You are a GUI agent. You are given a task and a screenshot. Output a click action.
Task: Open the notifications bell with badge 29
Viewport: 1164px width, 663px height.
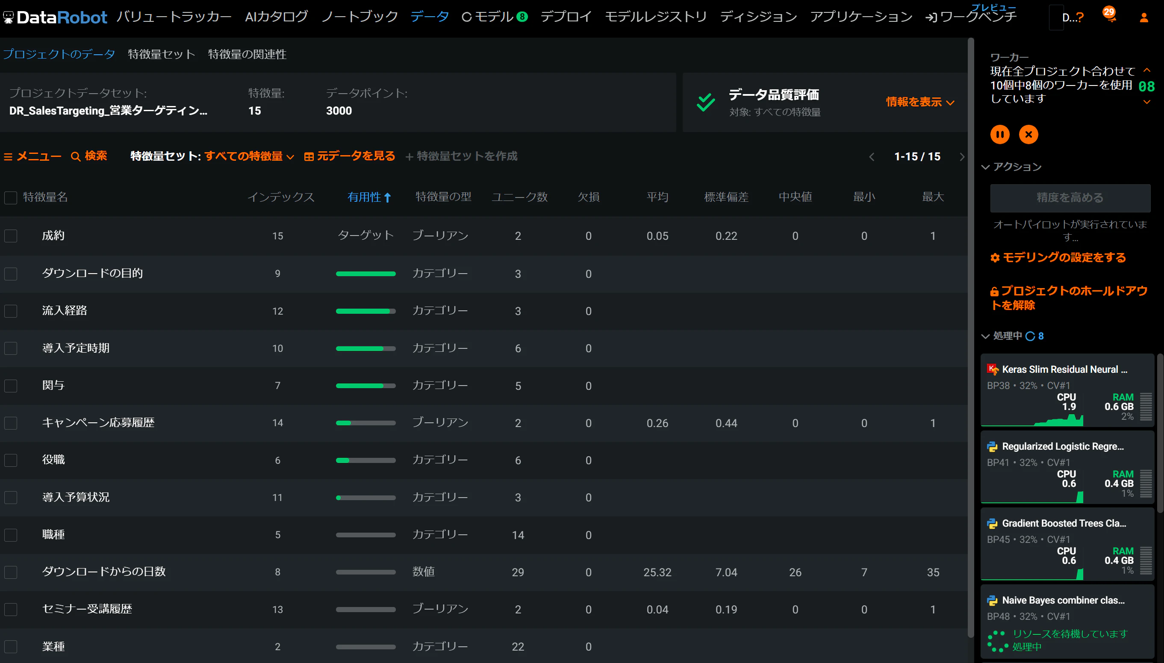1109,15
